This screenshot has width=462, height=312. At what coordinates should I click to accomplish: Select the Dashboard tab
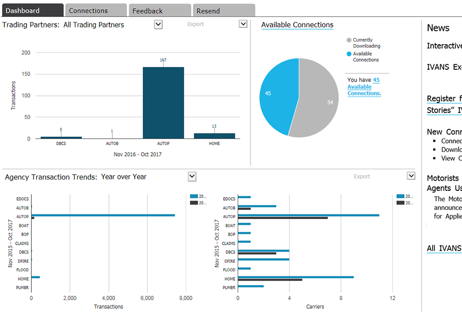32,11
